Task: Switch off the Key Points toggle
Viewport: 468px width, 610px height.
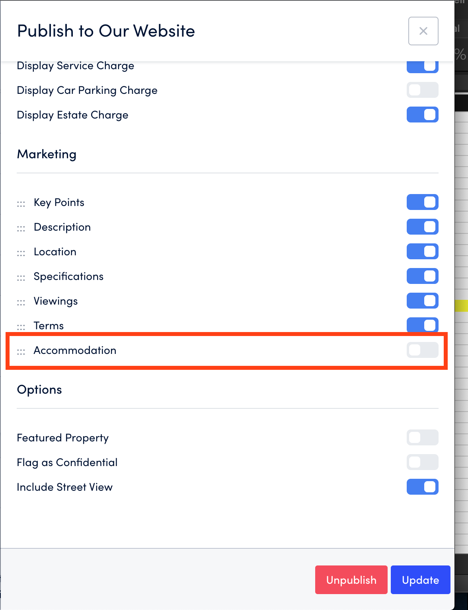Action: coord(422,202)
